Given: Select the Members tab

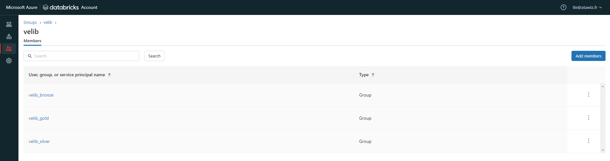Looking at the screenshot, I should click(x=32, y=41).
